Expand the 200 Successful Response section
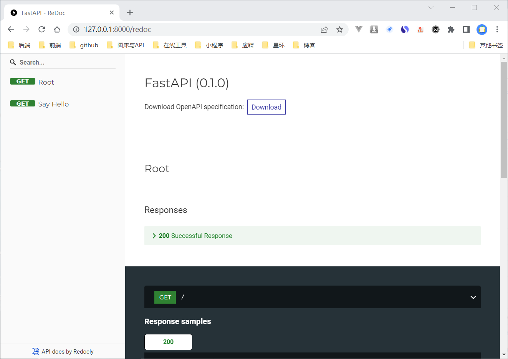The image size is (508, 359). pyautogui.click(x=313, y=236)
